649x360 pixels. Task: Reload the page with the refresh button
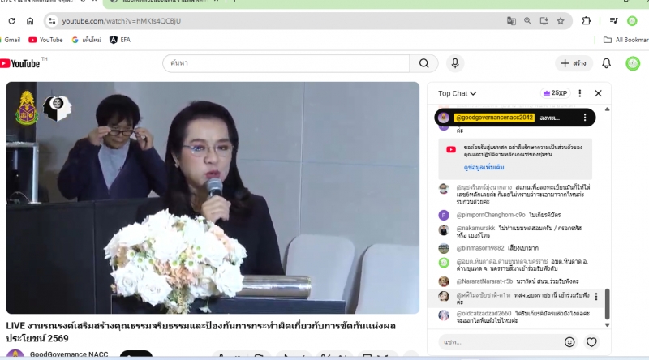point(10,21)
